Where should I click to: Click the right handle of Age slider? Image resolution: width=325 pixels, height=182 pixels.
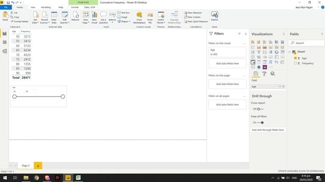pos(63,97)
